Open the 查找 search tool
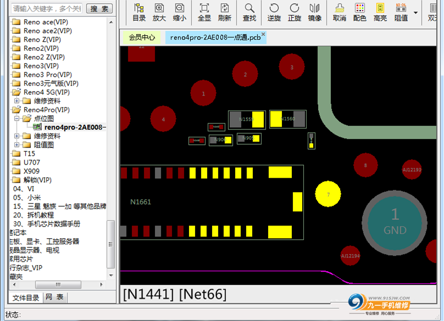Viewport: 444px width, 321px height. [249, 13]
